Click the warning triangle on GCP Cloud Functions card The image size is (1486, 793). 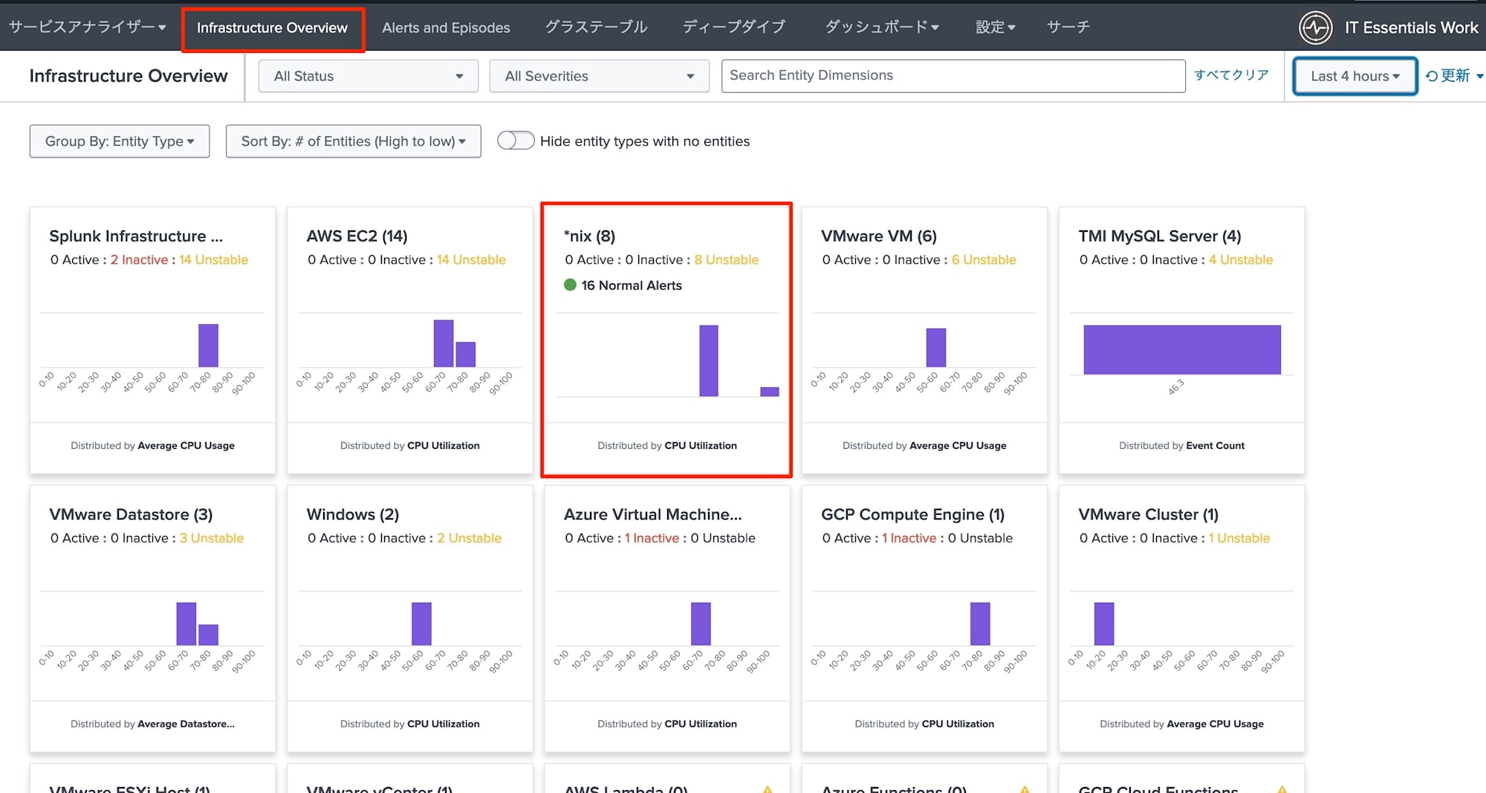(1282, 789)
